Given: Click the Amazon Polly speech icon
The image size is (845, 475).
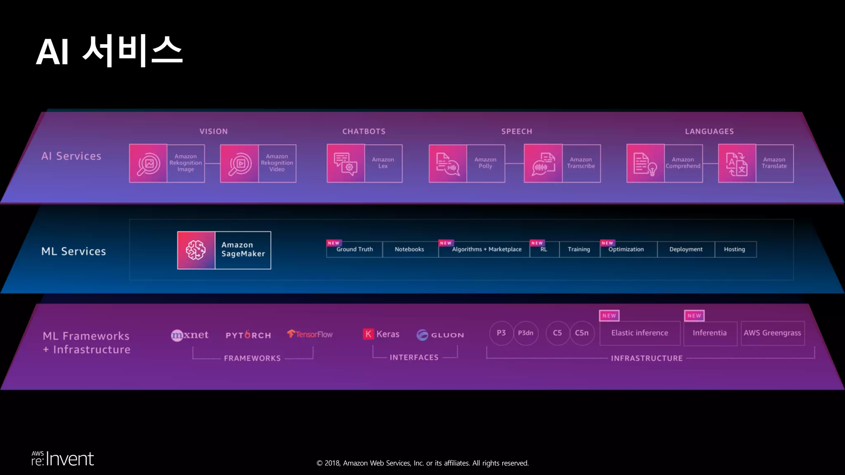Looking at the screenshot, I should pyautogui.click(x=448, y=163).
